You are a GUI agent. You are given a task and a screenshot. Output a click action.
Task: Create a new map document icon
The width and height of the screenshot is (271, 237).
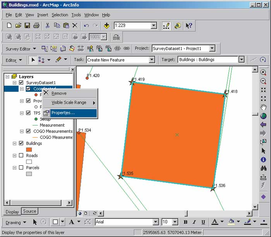(x=9, y=26)
